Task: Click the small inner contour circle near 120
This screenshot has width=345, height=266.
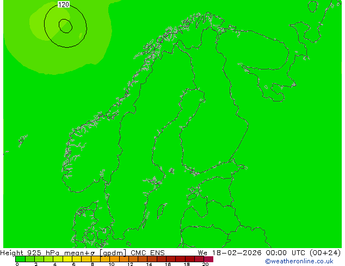Action: click(65, 26)
